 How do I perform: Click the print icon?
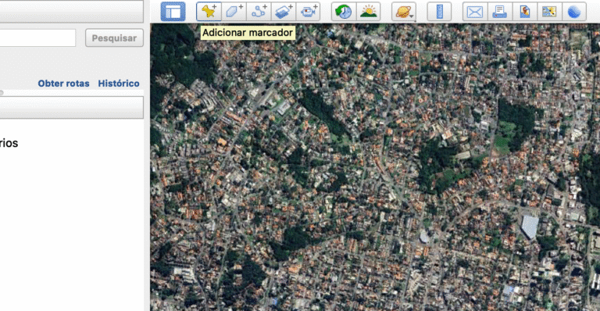point(500,12)
